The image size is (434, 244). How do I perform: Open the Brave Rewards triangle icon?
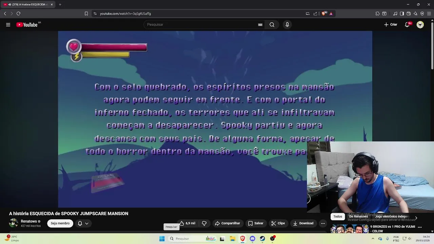(x=331, y=14)
